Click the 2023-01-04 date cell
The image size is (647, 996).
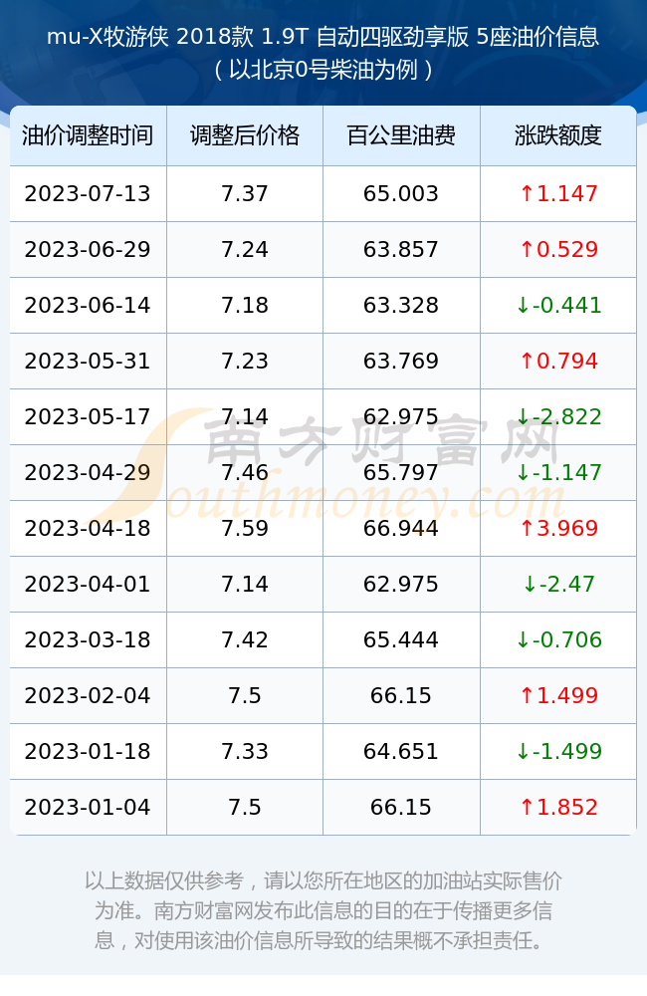[89, 808]
